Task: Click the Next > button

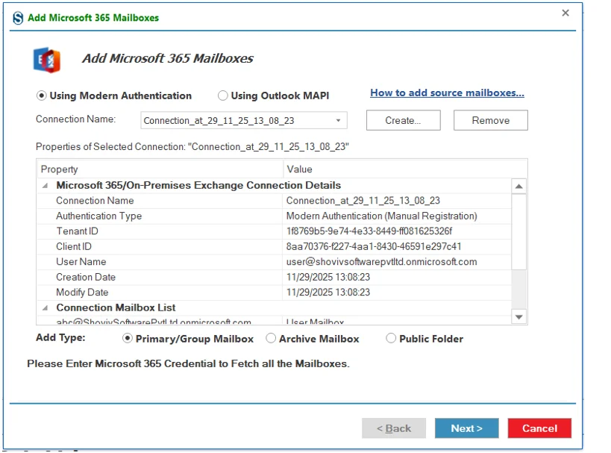Action: coord(467,428)
